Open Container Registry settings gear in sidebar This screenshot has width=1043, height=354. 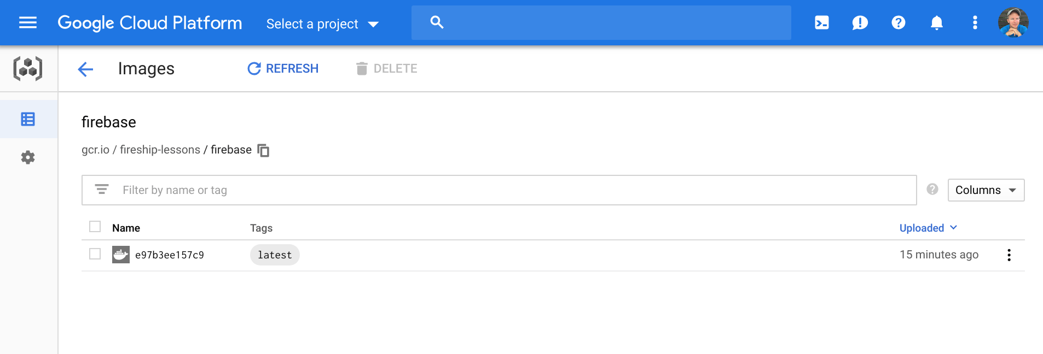coord(28,157)
